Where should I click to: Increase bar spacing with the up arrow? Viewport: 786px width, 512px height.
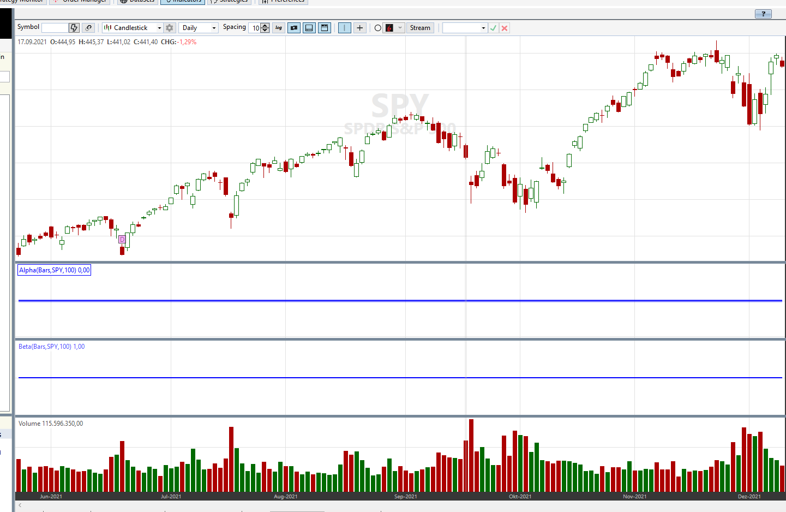265,26
